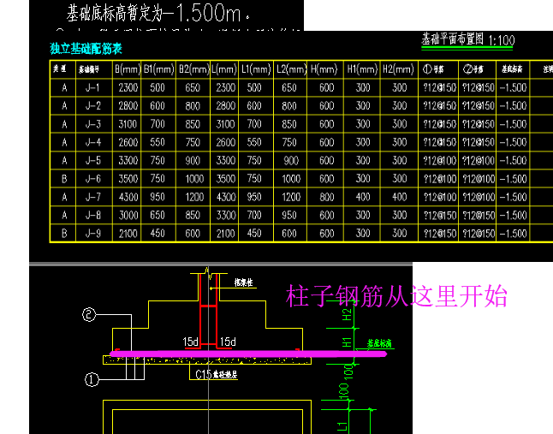Click the B value 2100 in row J-9
553x434 pixels.
pyautogui.click(x=128, y=234)
